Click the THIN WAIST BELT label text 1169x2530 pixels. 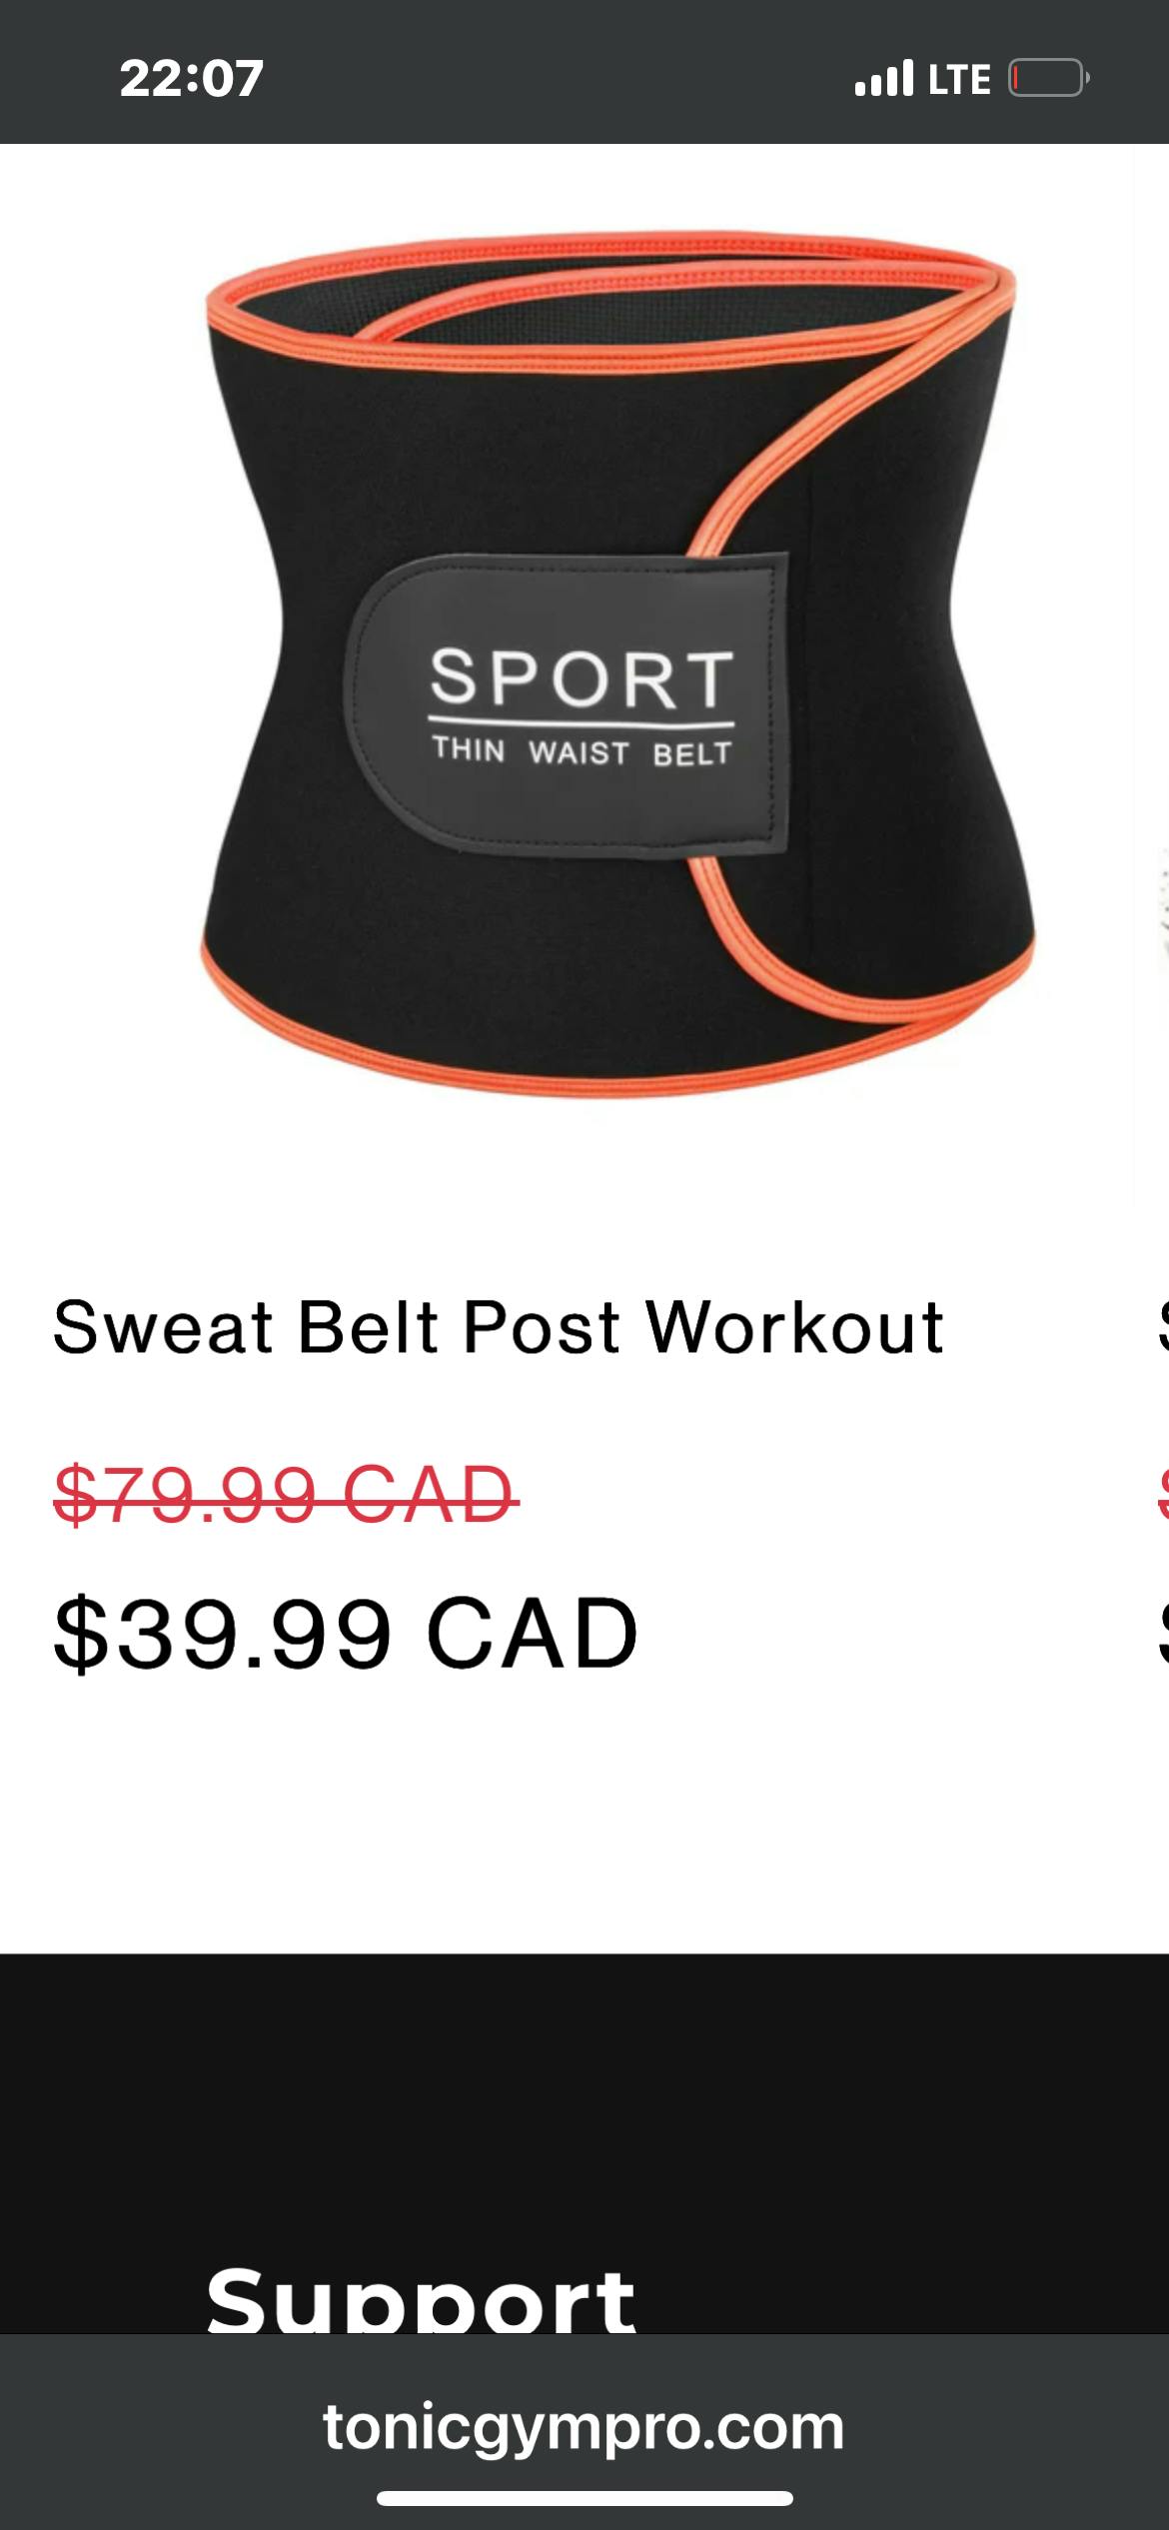[582, 751]
